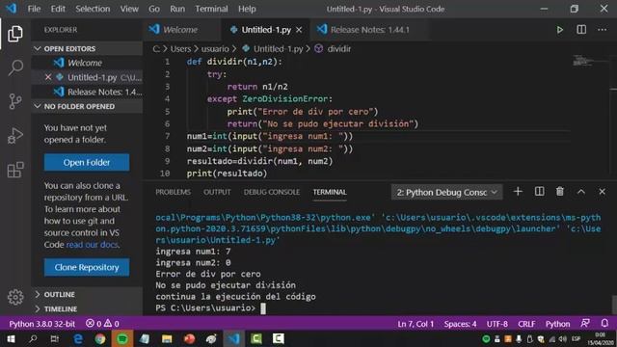Switch to the Welcome editor tab
Screen dimensions: 617x347
coord(180,30)
